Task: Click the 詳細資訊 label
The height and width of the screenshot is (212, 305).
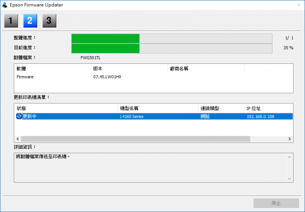Action: 25,147
